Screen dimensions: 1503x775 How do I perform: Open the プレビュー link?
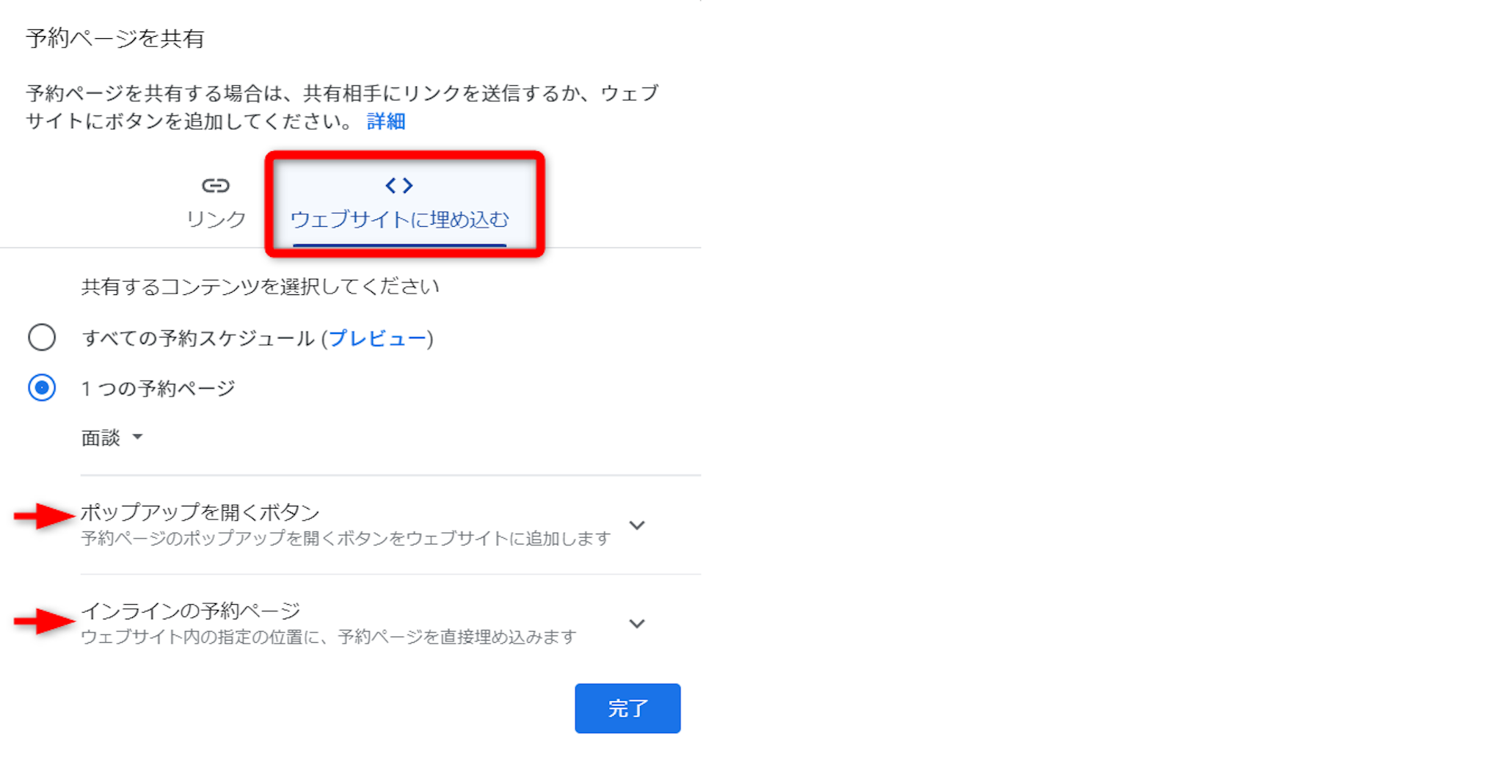click(377, 338)
